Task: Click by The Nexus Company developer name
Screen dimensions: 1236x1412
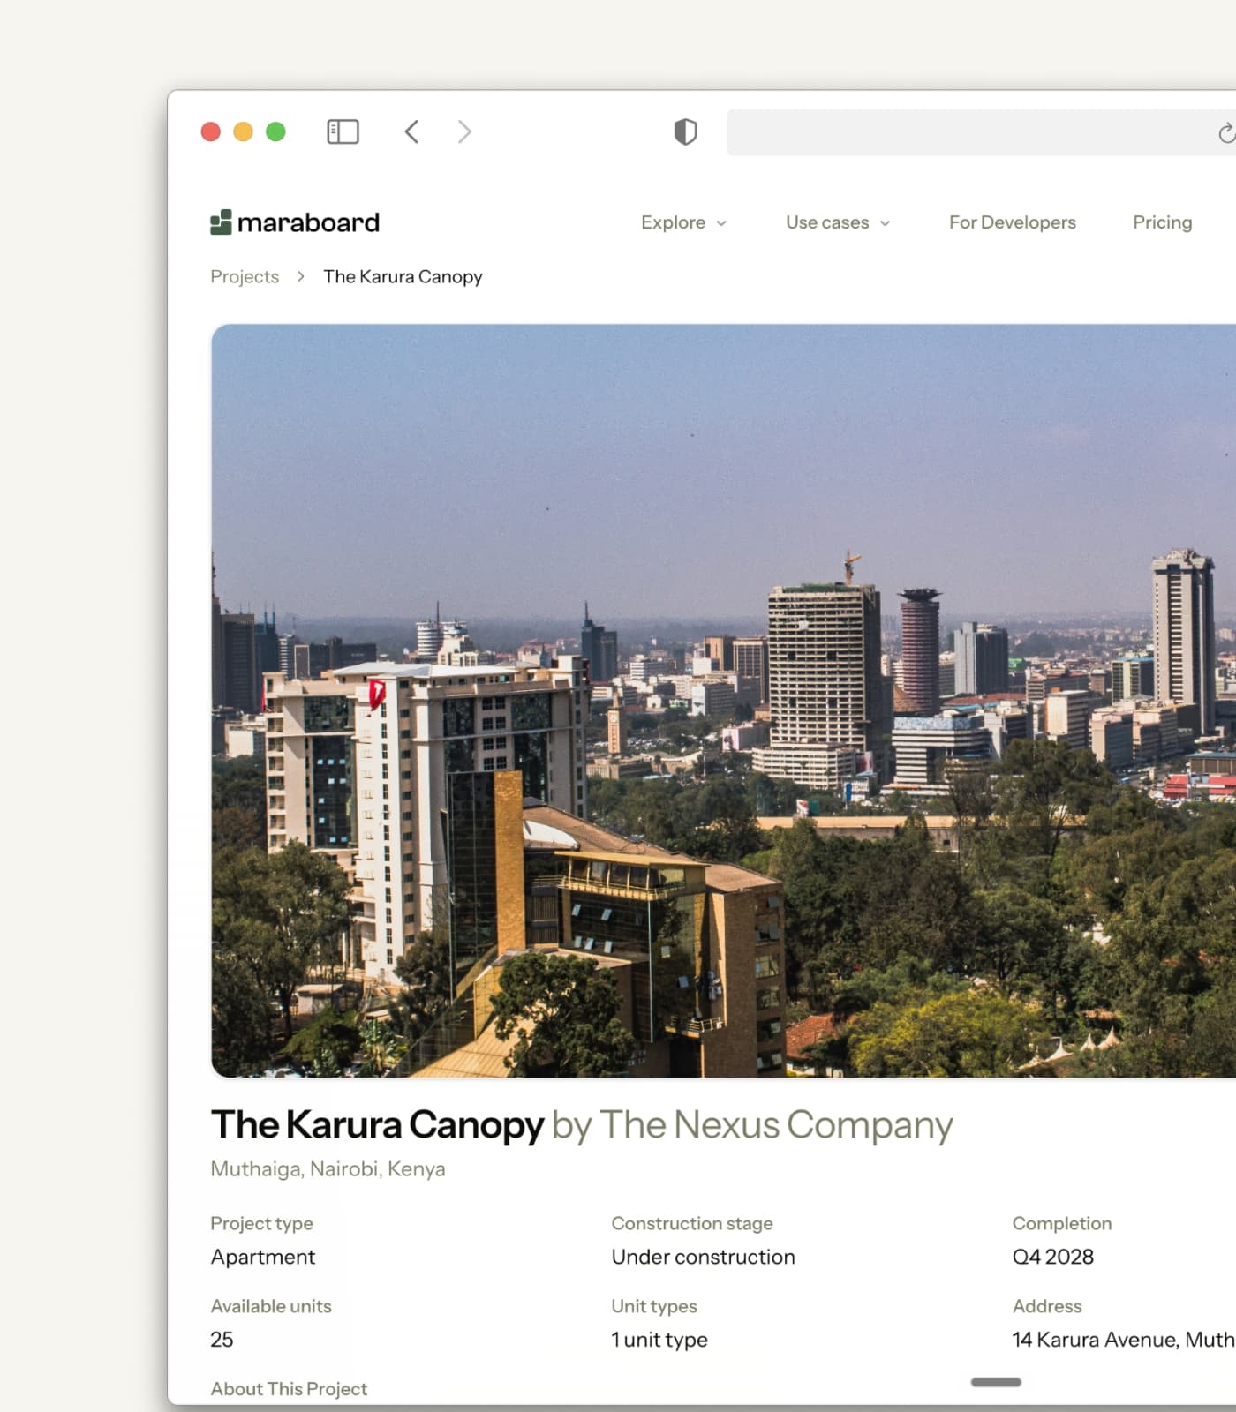Action: (x=752, y=1125)
